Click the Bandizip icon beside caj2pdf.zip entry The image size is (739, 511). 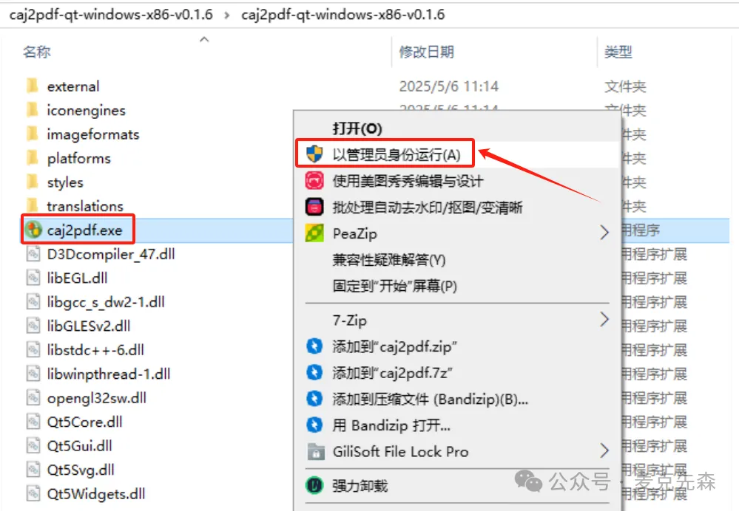[x=314, y=346]
